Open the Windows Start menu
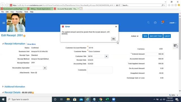181x102 pixels. [3, 99]
